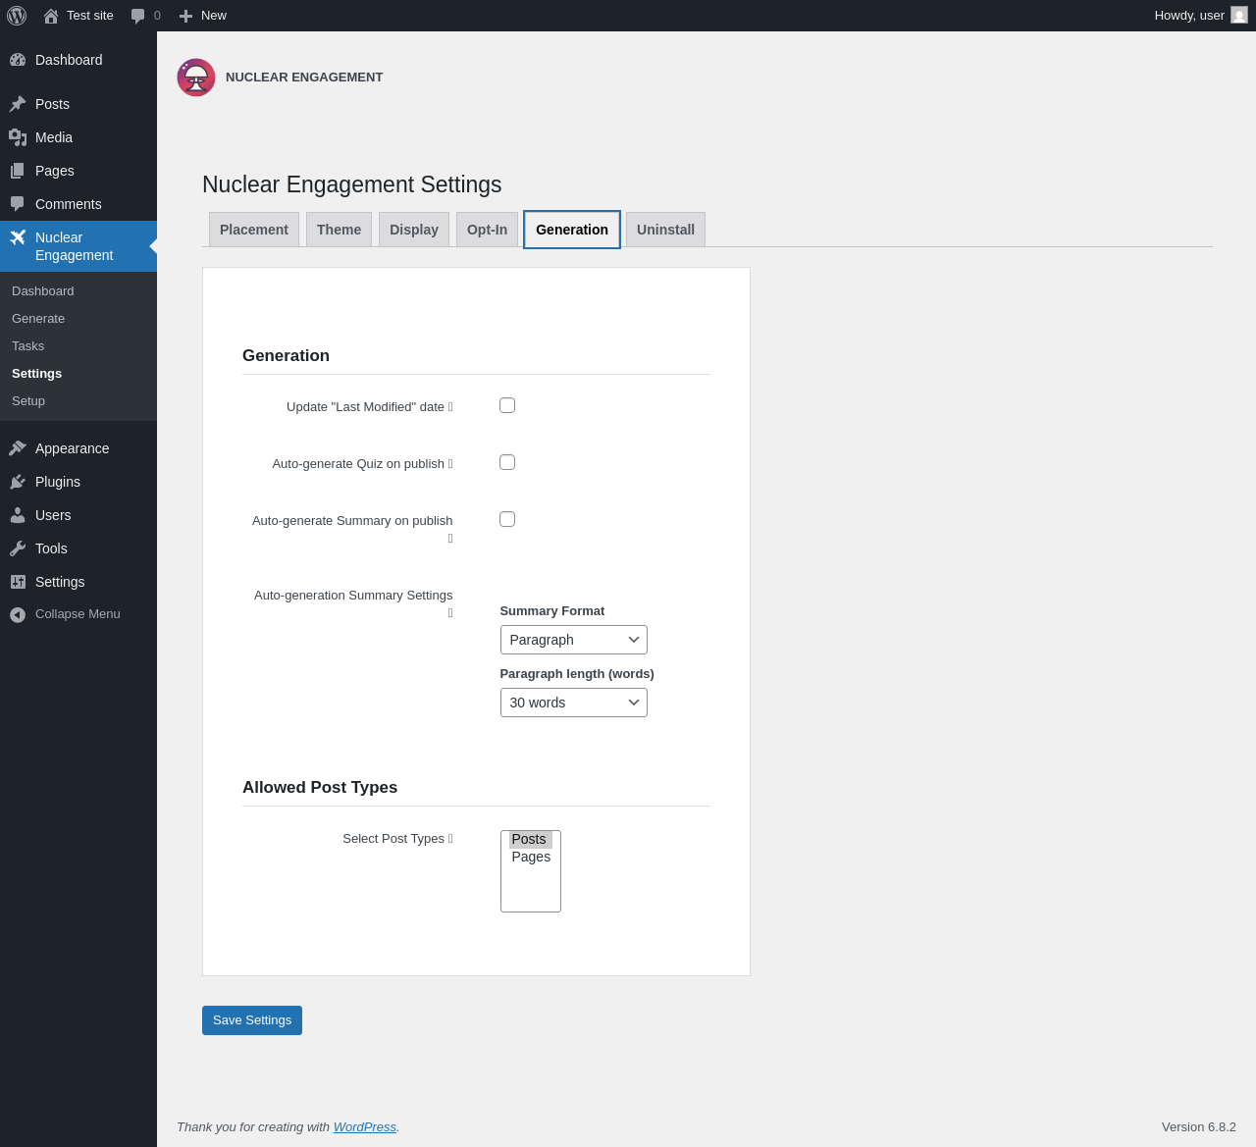Click the Dashboard gauge icon
This screenshot has width=1256, height=1147.
tap(18, 60)
